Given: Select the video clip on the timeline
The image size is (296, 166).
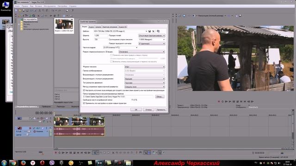Looking at the screenshot, I should (x=79, y=121).
